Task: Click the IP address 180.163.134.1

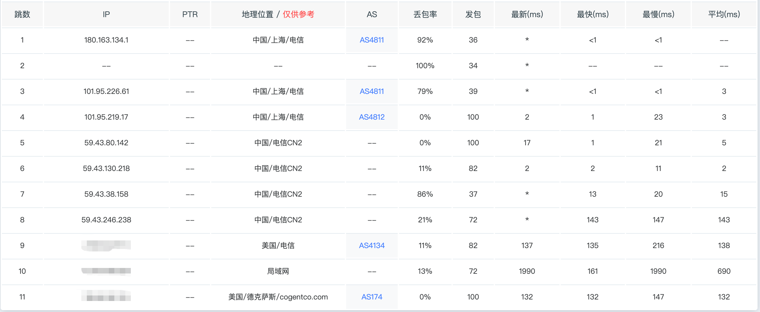Action: [106, 40]
